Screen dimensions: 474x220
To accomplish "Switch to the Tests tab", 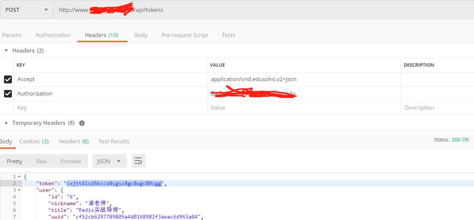I will click(x=228, y=35).
